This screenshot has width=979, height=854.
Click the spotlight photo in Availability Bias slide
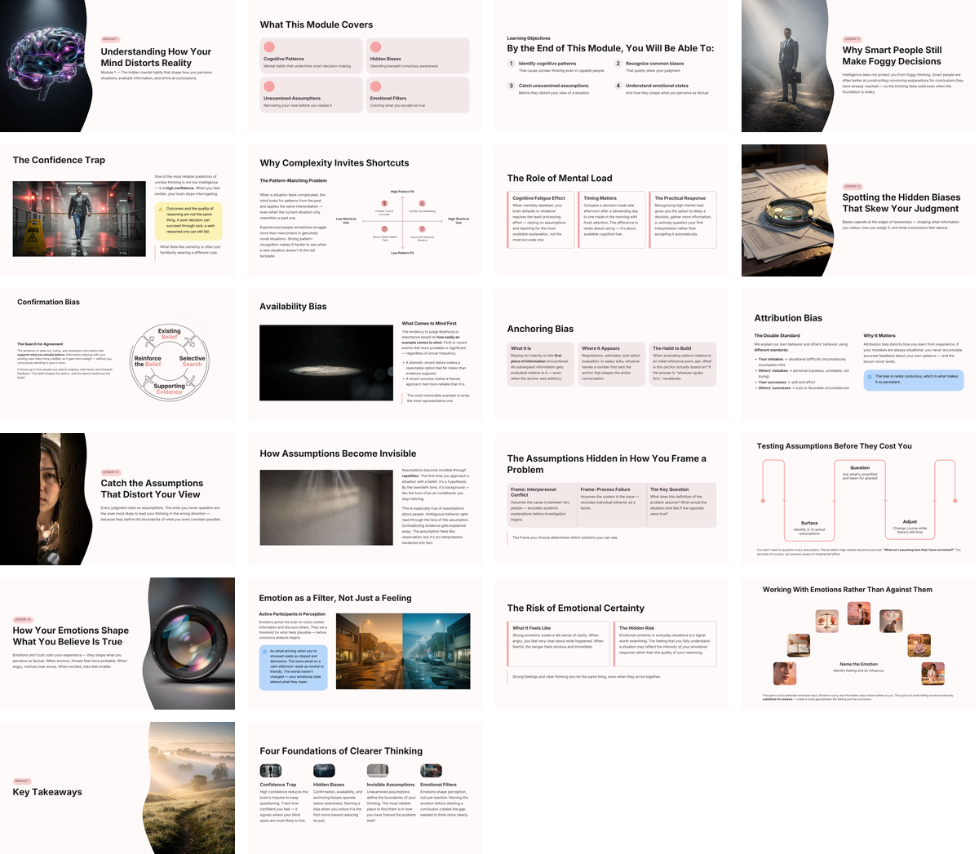point(326,362)
